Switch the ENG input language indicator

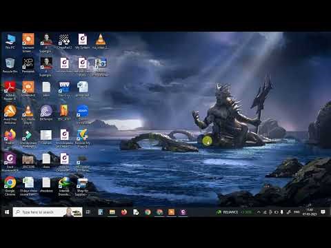(297, 212)
